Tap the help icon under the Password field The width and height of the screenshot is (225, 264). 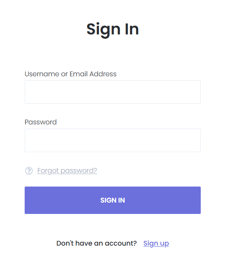click(29, 171)
